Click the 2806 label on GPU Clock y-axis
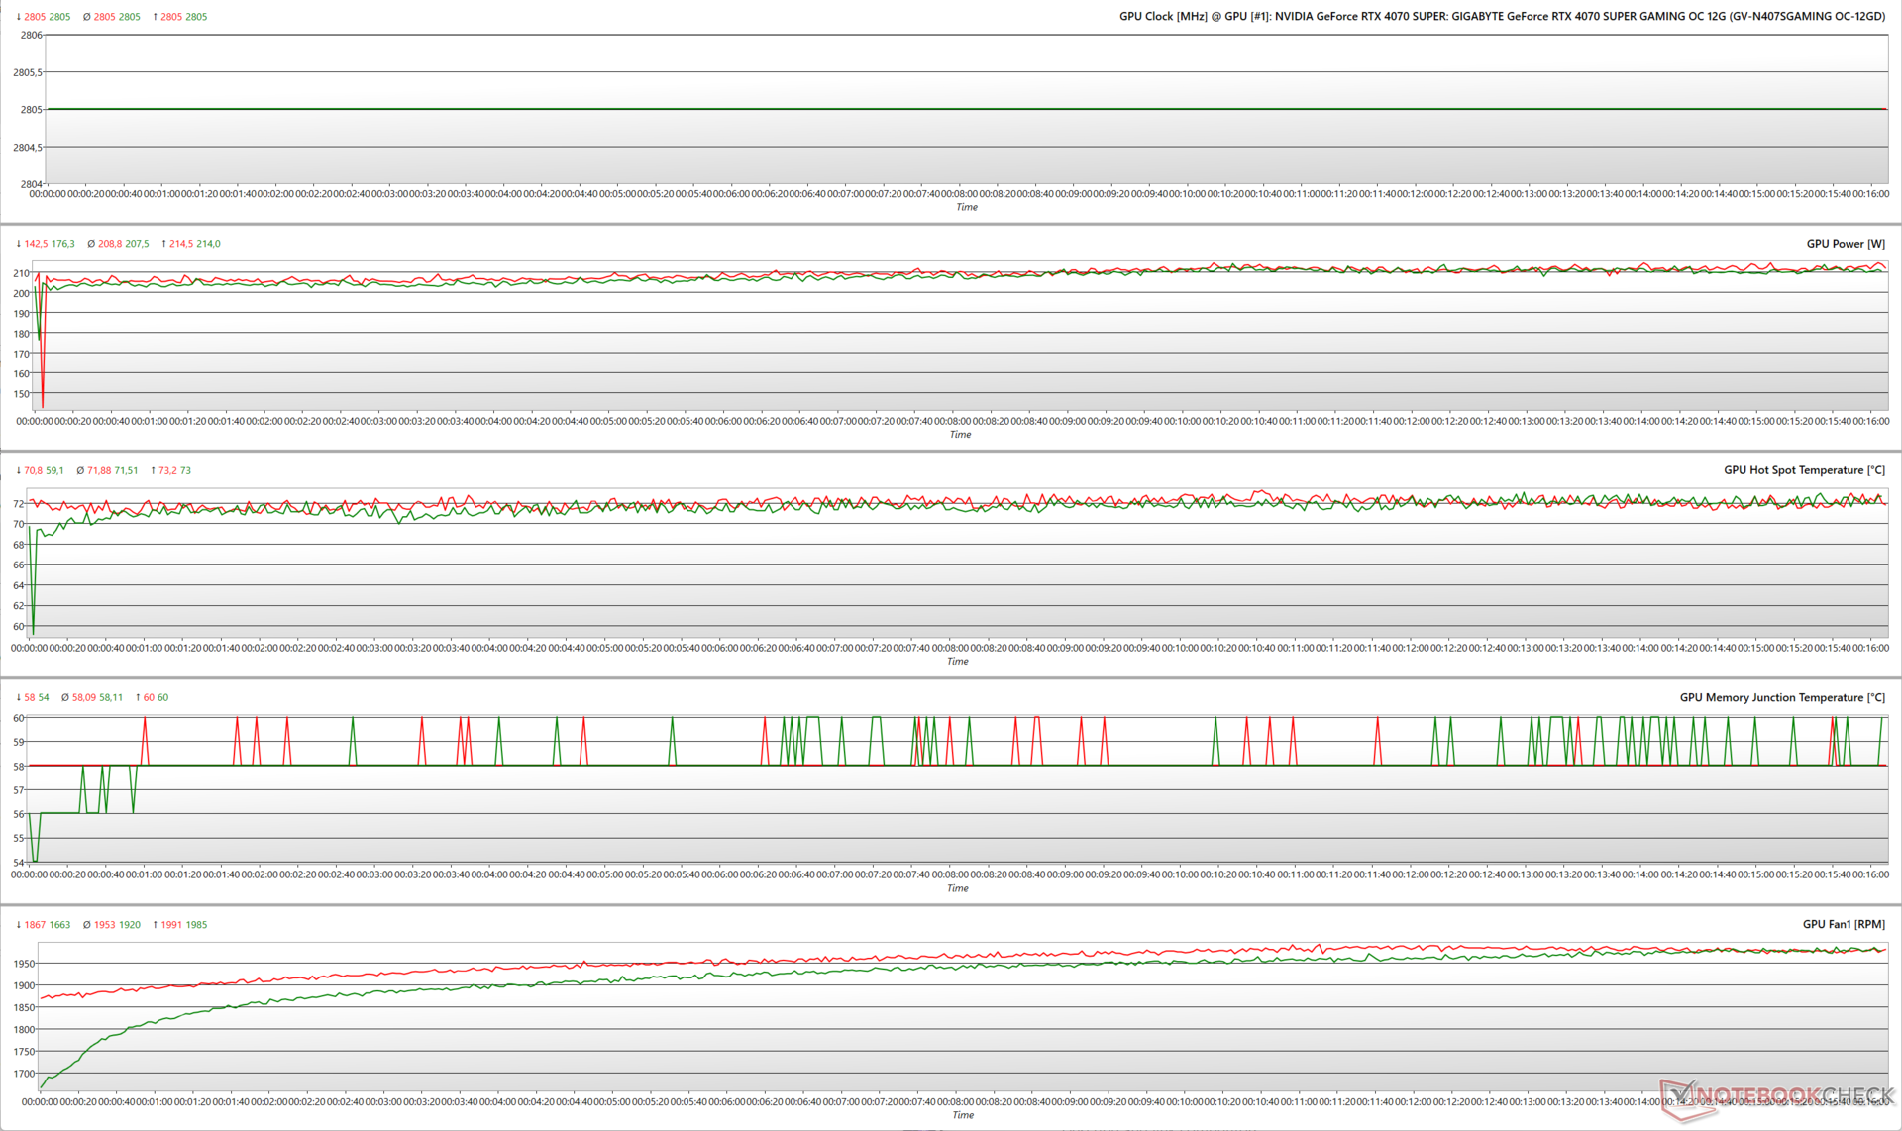The height and width of the screenshot is (1131, 1902). [x=31, y=35]
